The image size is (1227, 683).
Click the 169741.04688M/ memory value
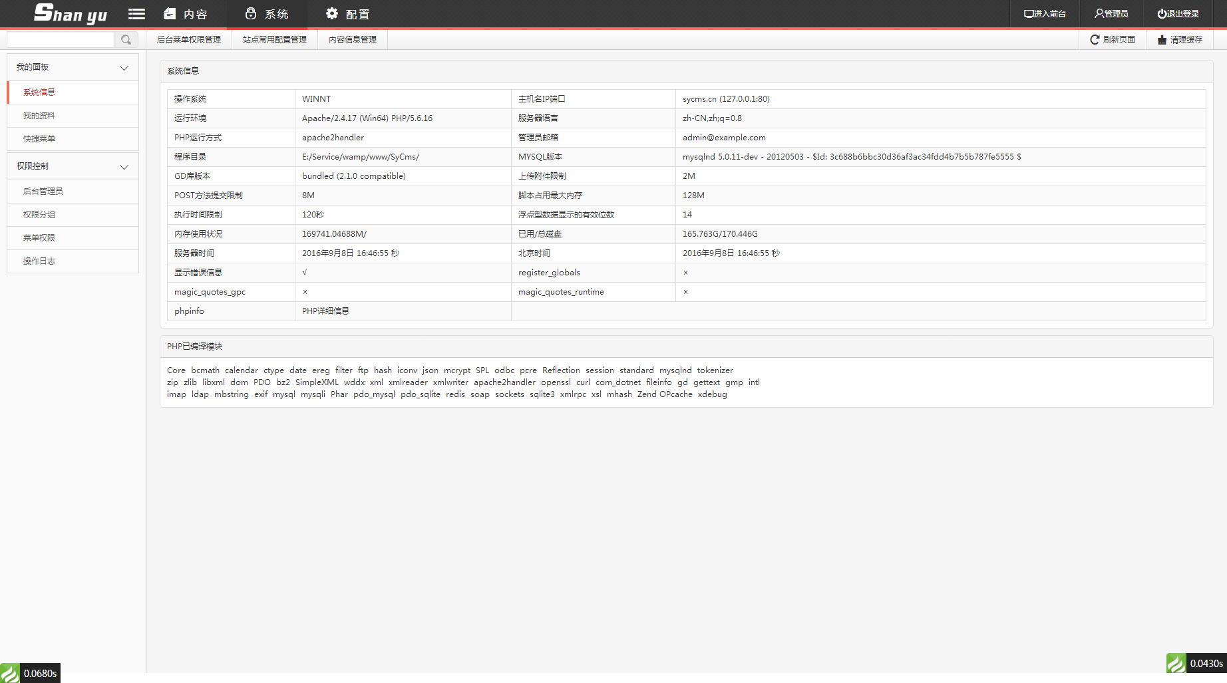[x=334, y=234]
